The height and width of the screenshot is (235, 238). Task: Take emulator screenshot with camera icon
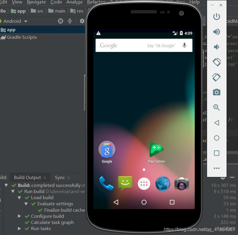(217, 92)
